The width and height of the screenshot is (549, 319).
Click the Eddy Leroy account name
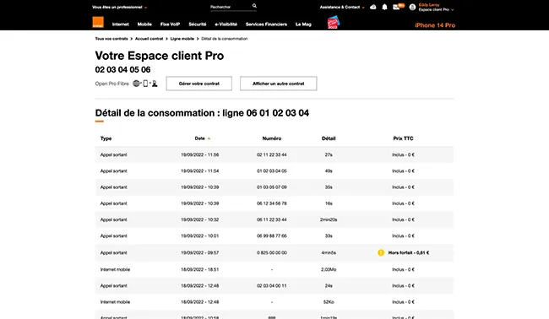click(x=429, y=5)
